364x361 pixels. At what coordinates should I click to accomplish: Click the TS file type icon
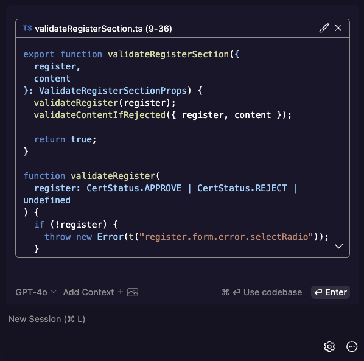click(x=27, y=29)
